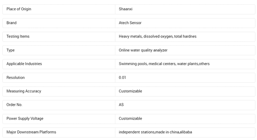Click the Order No. label
257x140 pixels.
tap(14, 105)
